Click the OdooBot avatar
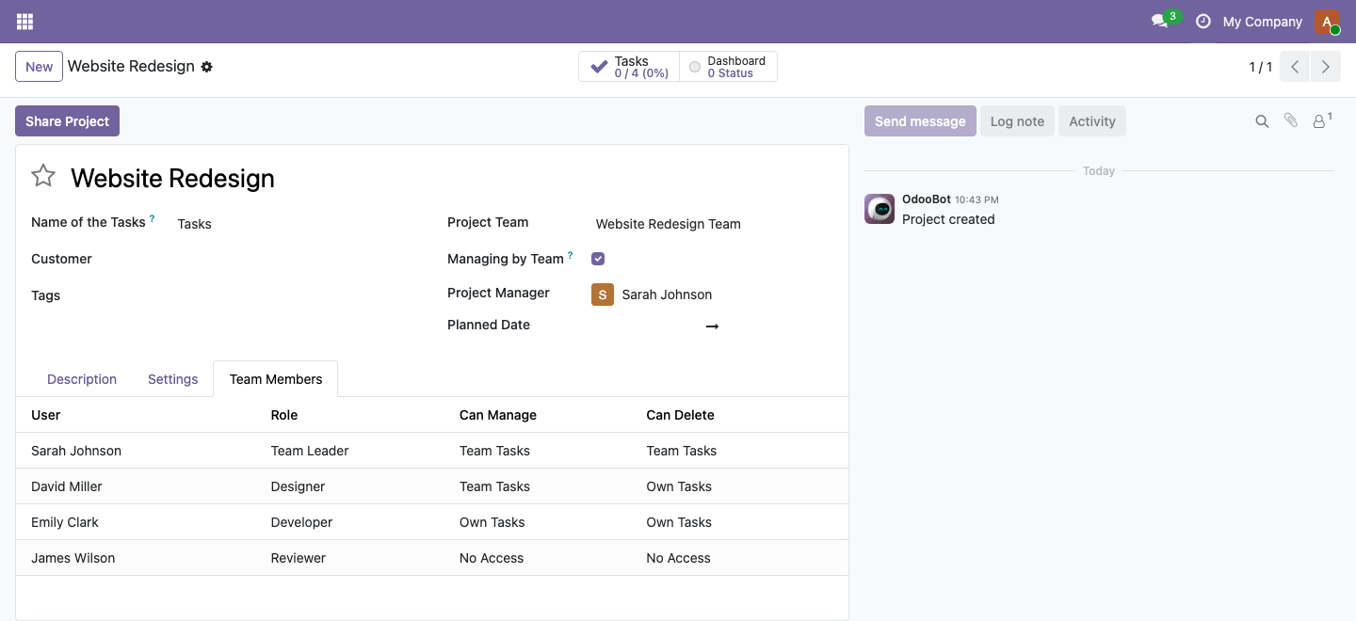 tap(880, 209)
